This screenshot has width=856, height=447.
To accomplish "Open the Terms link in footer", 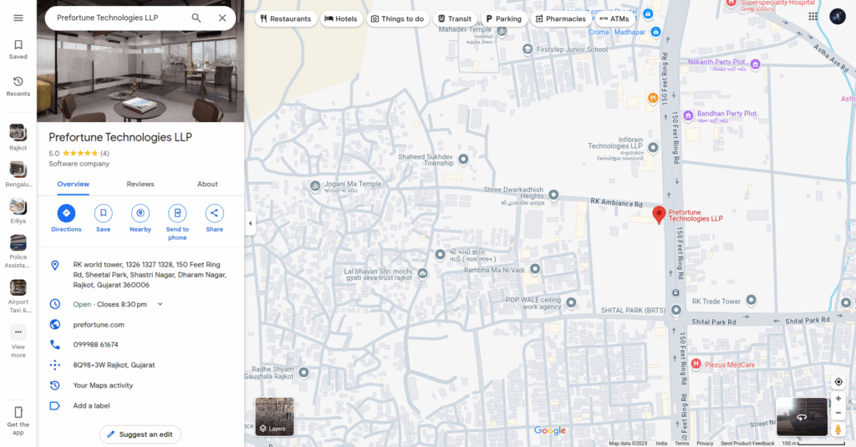I will [682, 443].
